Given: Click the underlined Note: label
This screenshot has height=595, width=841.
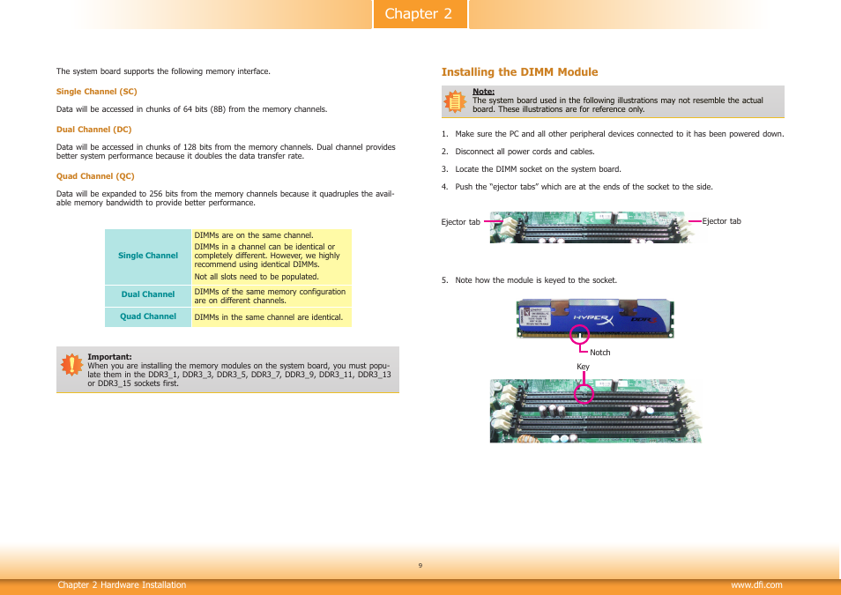Looking at the screenshot, I should [483, 92].
